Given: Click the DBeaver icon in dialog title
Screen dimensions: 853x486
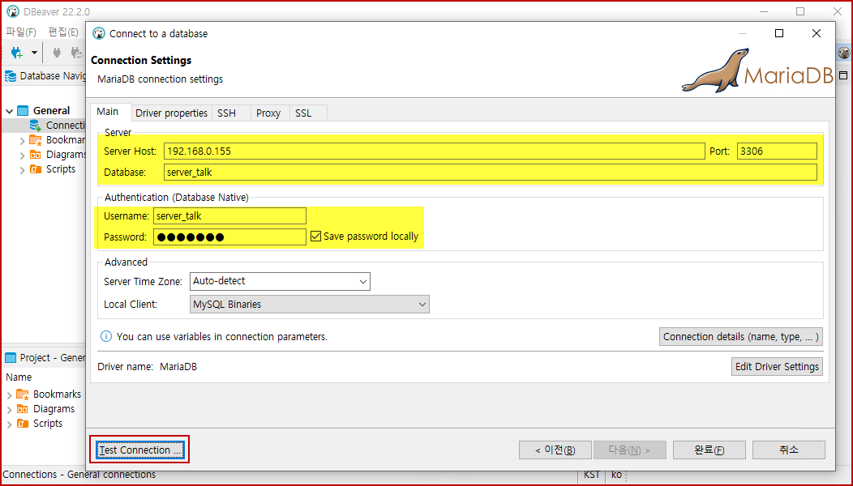Looking at the screenshot, I should tap(98, 34).
